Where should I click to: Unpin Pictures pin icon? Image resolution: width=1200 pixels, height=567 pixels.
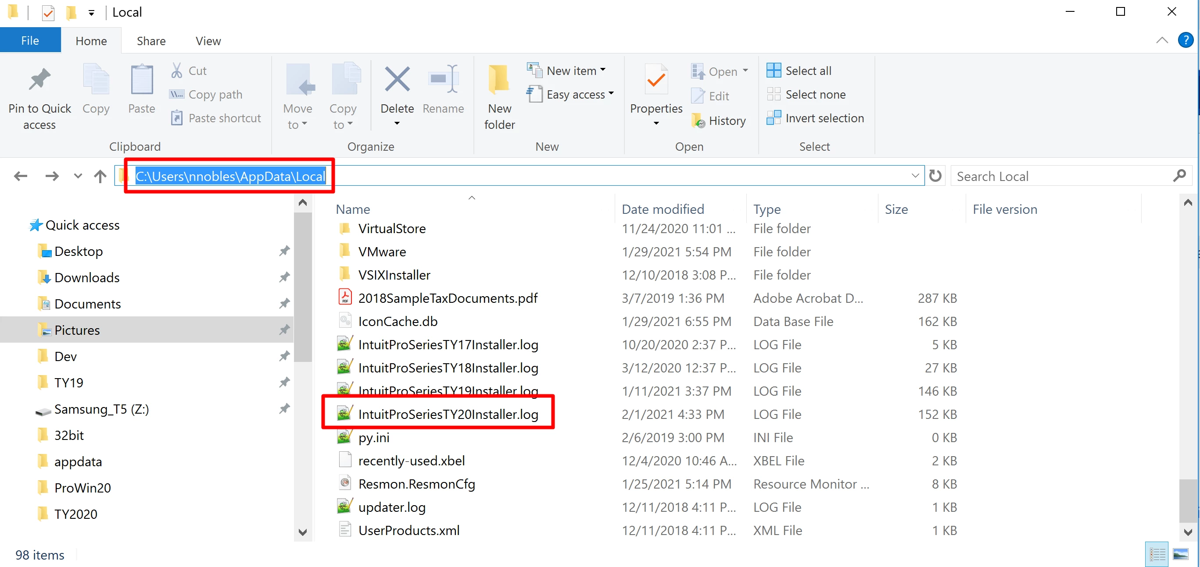tap(284, 330)
